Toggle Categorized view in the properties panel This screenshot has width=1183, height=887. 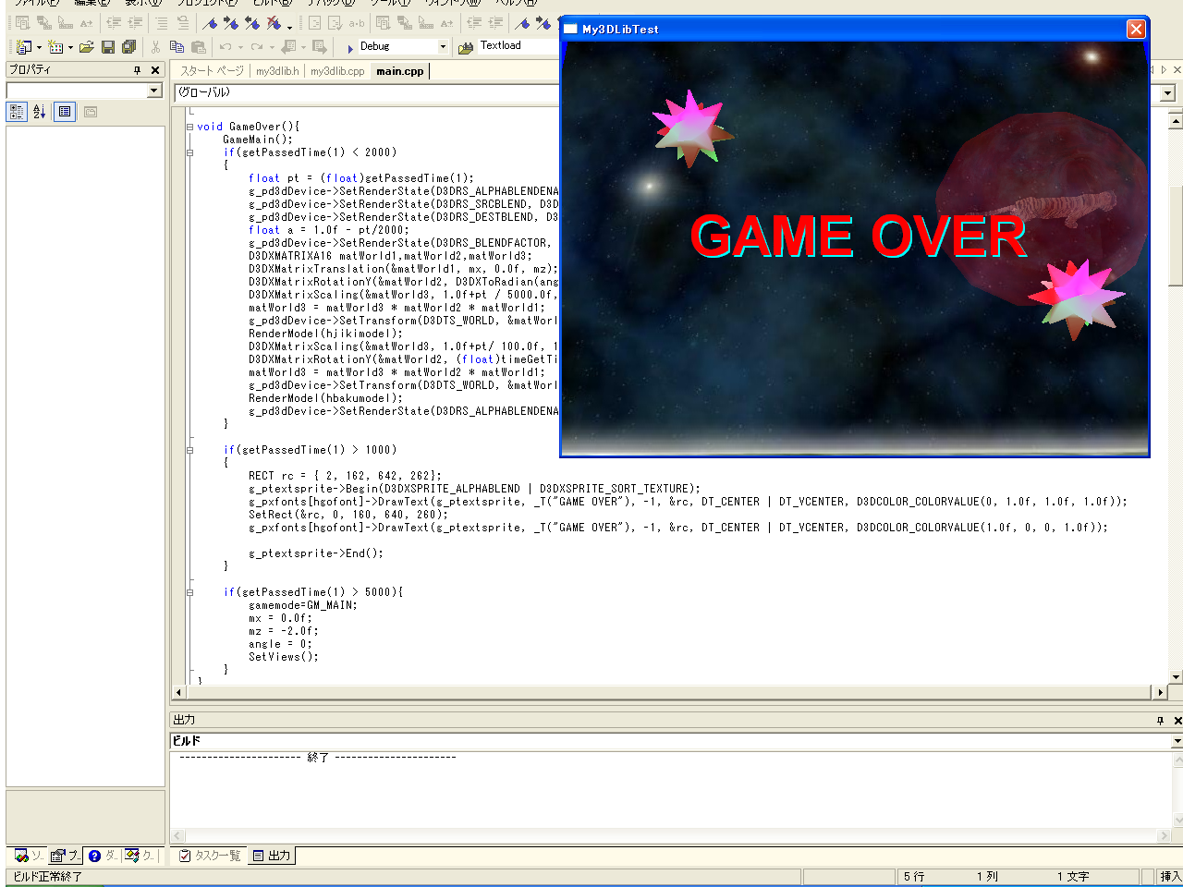pyautogui.click(x=17, y=112)
